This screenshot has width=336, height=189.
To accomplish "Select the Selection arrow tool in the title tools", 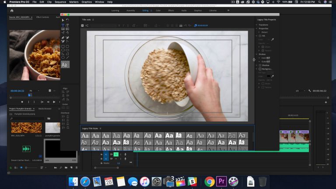I will pyautogui.click(x=63, y=20).
